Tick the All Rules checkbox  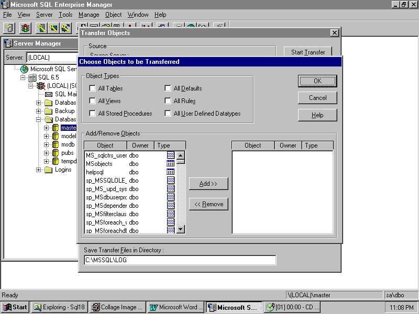pos(168,101)
